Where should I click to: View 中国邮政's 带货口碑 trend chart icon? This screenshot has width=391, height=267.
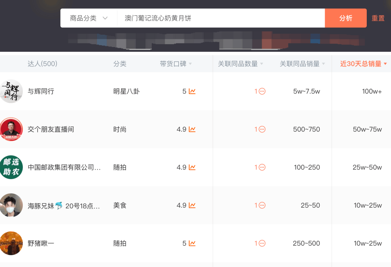pos(193,168)
